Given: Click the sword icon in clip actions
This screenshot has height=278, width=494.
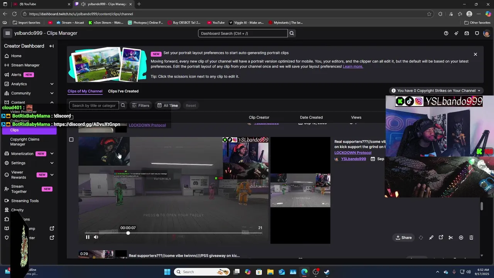Looking at the screenshot, I should (x=431, y=237).
